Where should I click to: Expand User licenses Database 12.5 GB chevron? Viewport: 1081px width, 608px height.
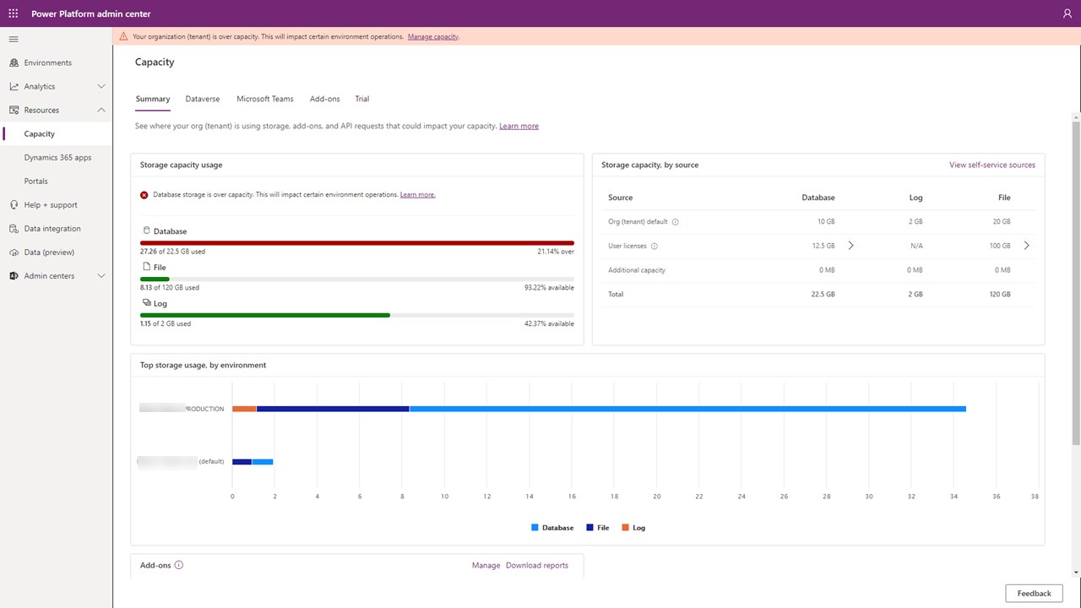(x=850, y=246)
